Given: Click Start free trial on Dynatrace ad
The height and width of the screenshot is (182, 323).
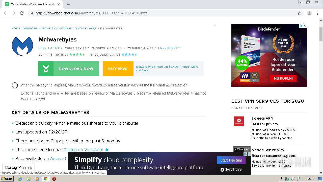Looking at the screenshot, I should pos(231,160).
